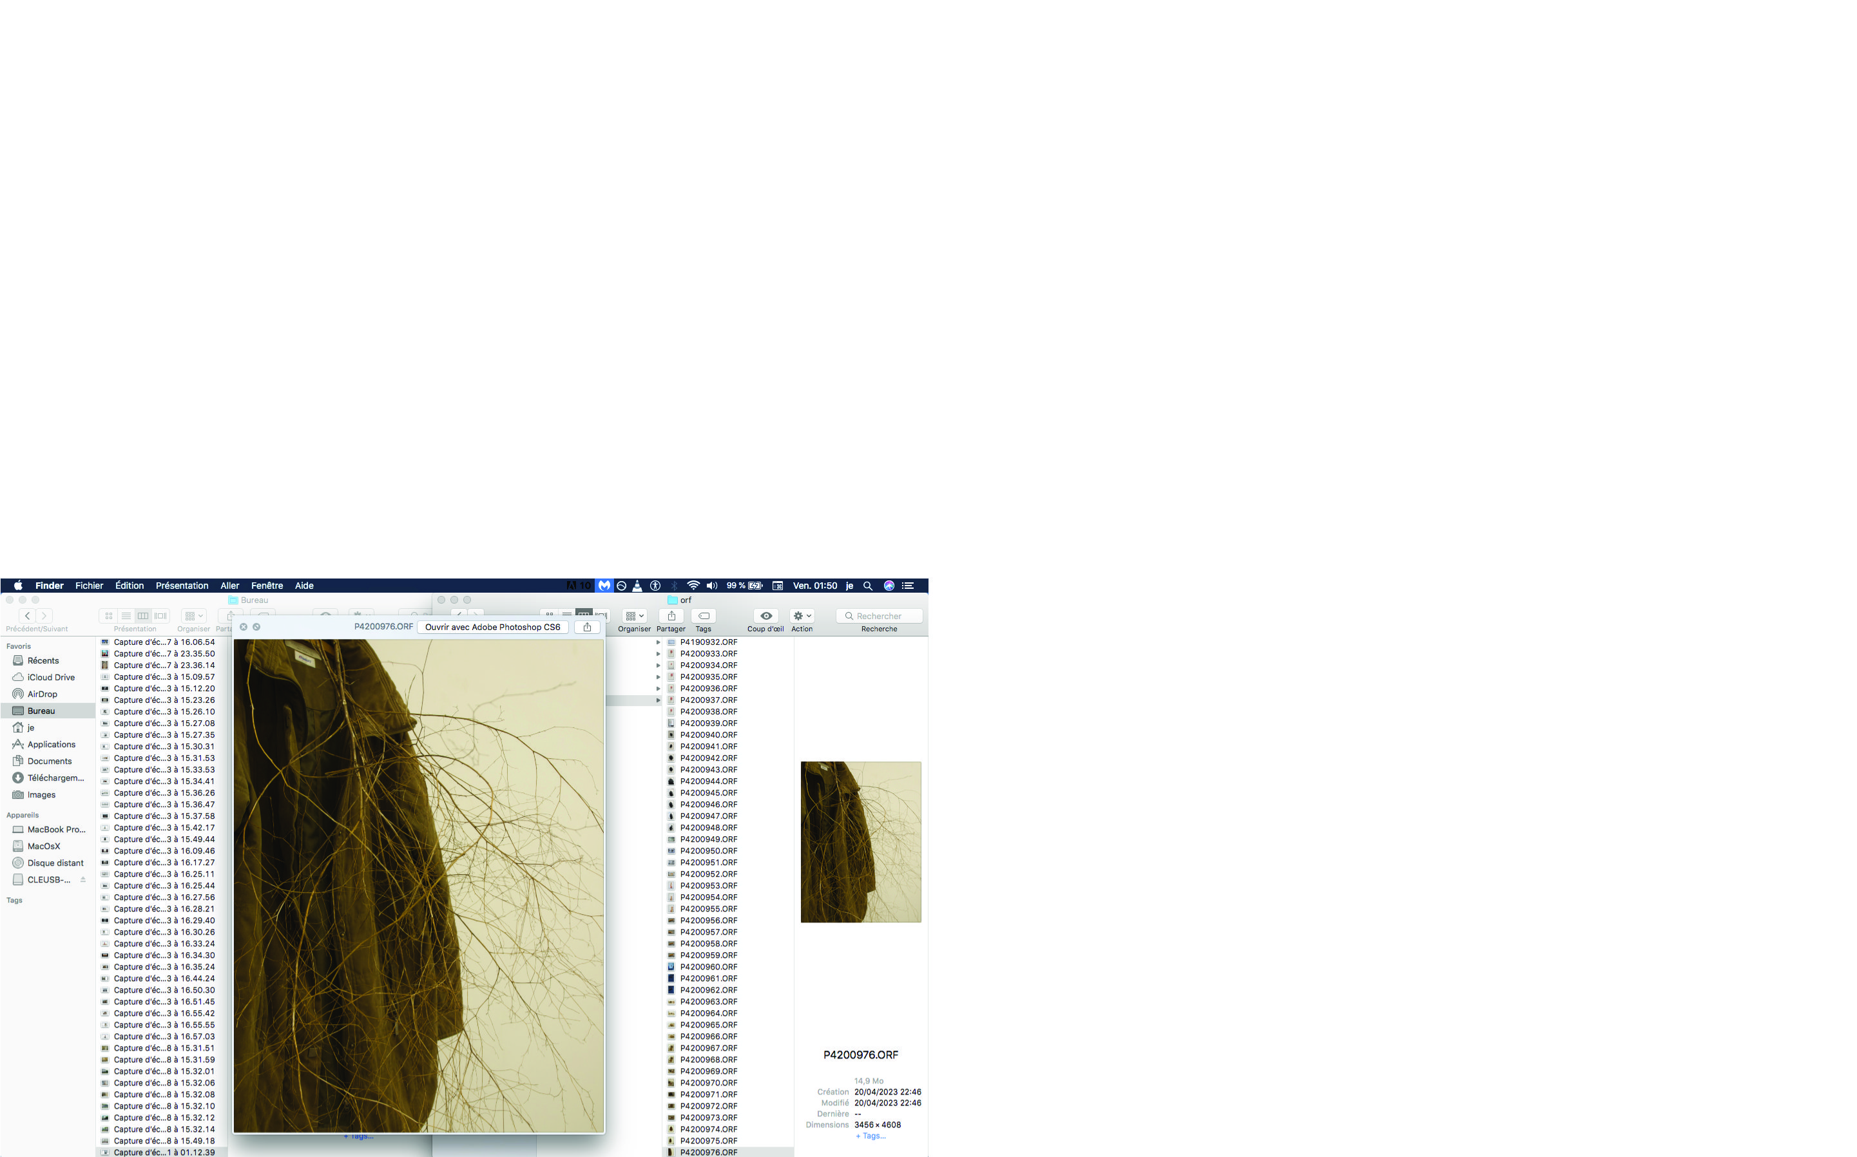The image size is (1857, 1157).
Task: Click the Malwarebytes menu bar icon
Action: pos(604,586)
